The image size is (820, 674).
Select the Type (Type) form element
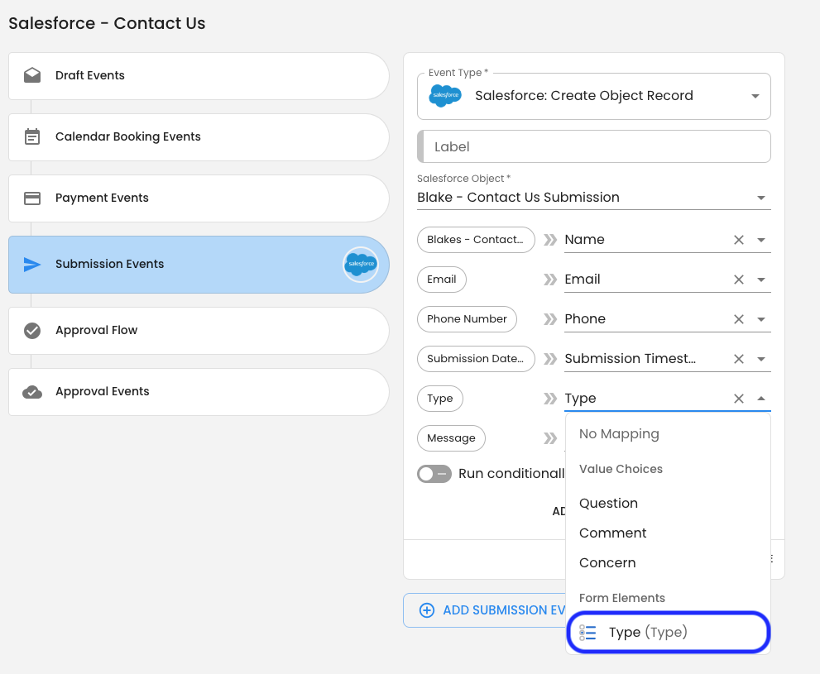coord(668,632)
